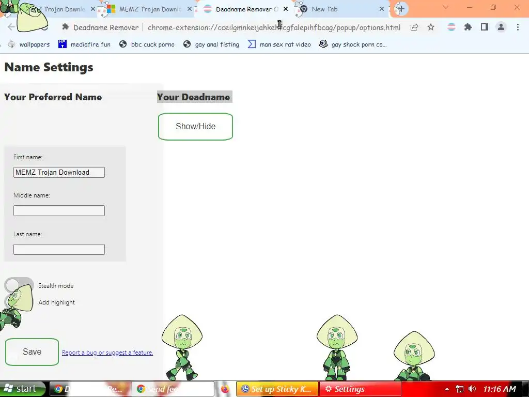Open the Extensions puzzle piece menu
This screenshot has width=529, height=397.
468,27
